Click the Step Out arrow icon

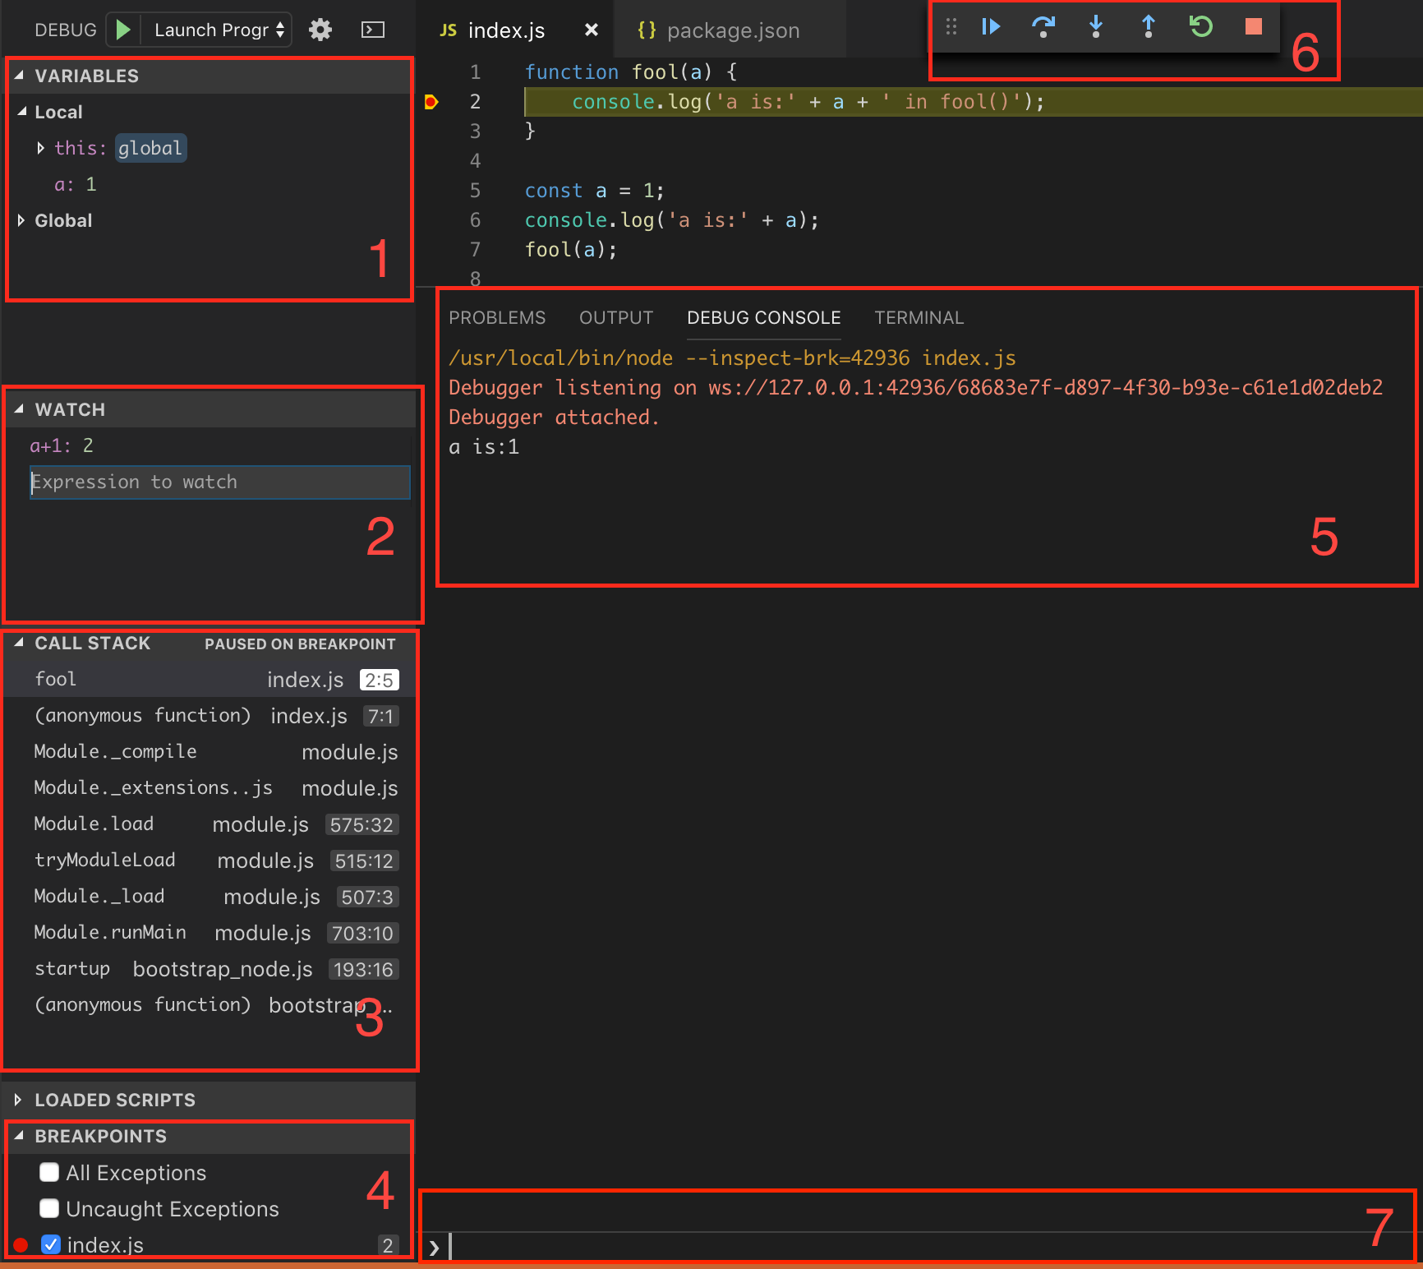[x=1149, y=27]
